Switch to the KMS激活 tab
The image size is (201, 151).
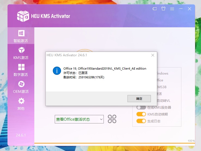(x=21, y=53)
